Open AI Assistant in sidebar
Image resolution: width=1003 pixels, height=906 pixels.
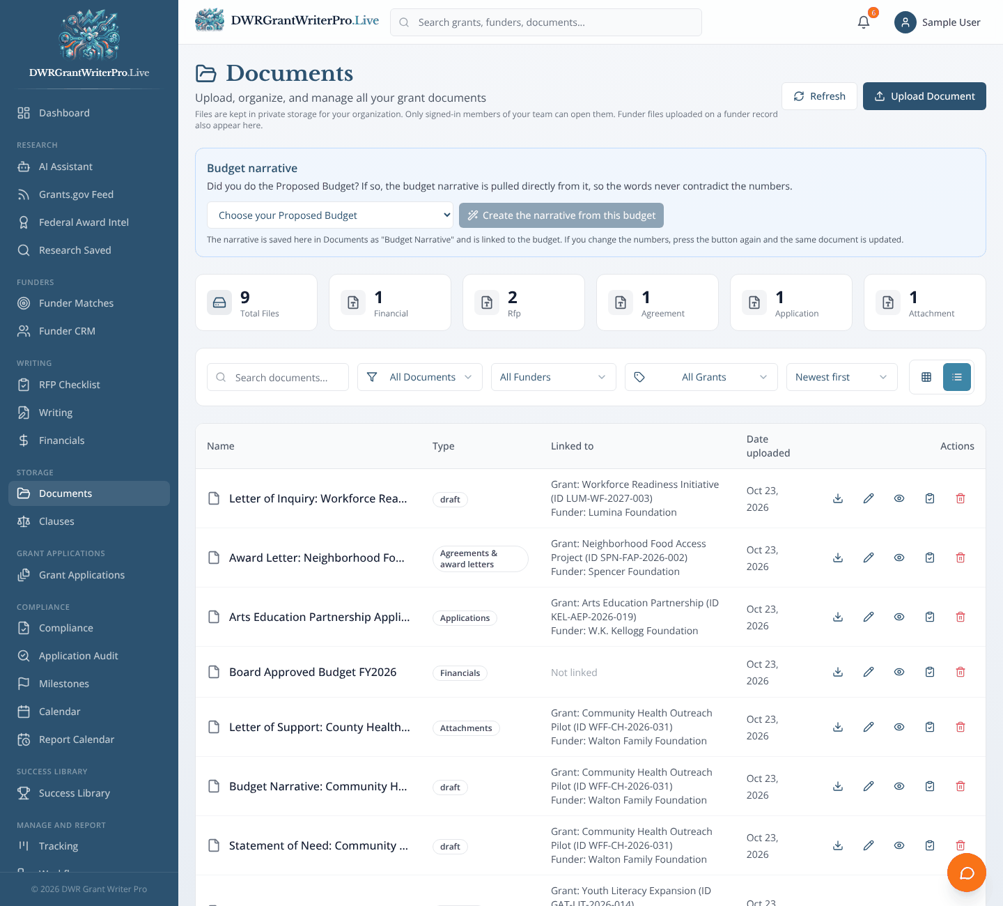(x=89, y=167)
